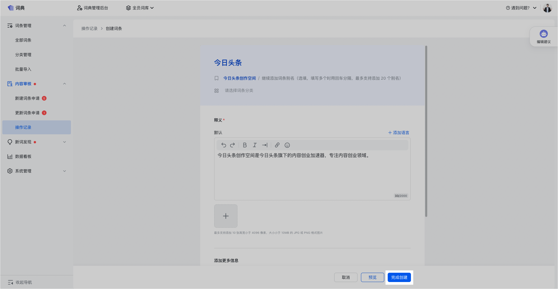Open 词典管理后台 in top bar
This screenshot has height=289, width=558.
click(x=92, y=8)
